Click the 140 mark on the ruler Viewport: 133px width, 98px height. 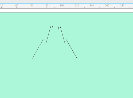click(x=92, y=6)
